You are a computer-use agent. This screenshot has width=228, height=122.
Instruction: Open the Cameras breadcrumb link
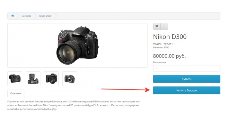tap(26, 16)
